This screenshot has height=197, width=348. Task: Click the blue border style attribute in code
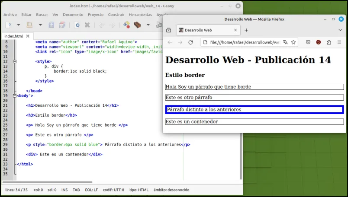pos(68,144)
